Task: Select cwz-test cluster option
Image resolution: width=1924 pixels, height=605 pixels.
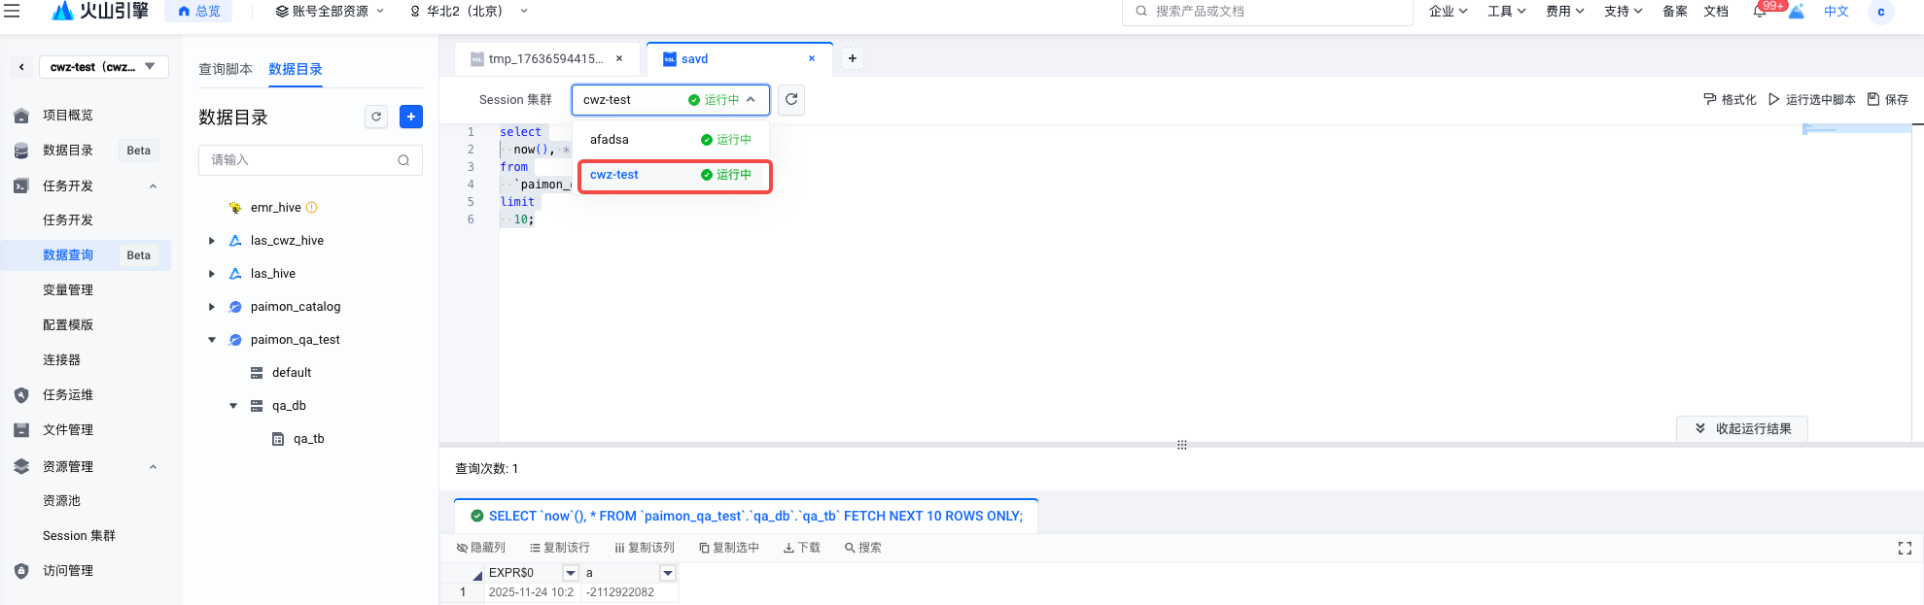Action: pos(675,176)
